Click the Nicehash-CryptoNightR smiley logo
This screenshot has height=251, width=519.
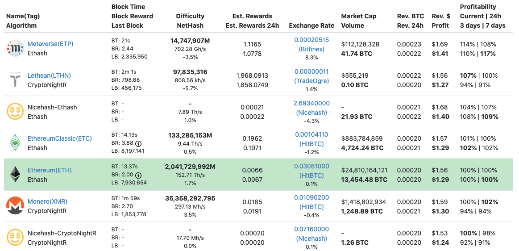(x=15, y=238)
